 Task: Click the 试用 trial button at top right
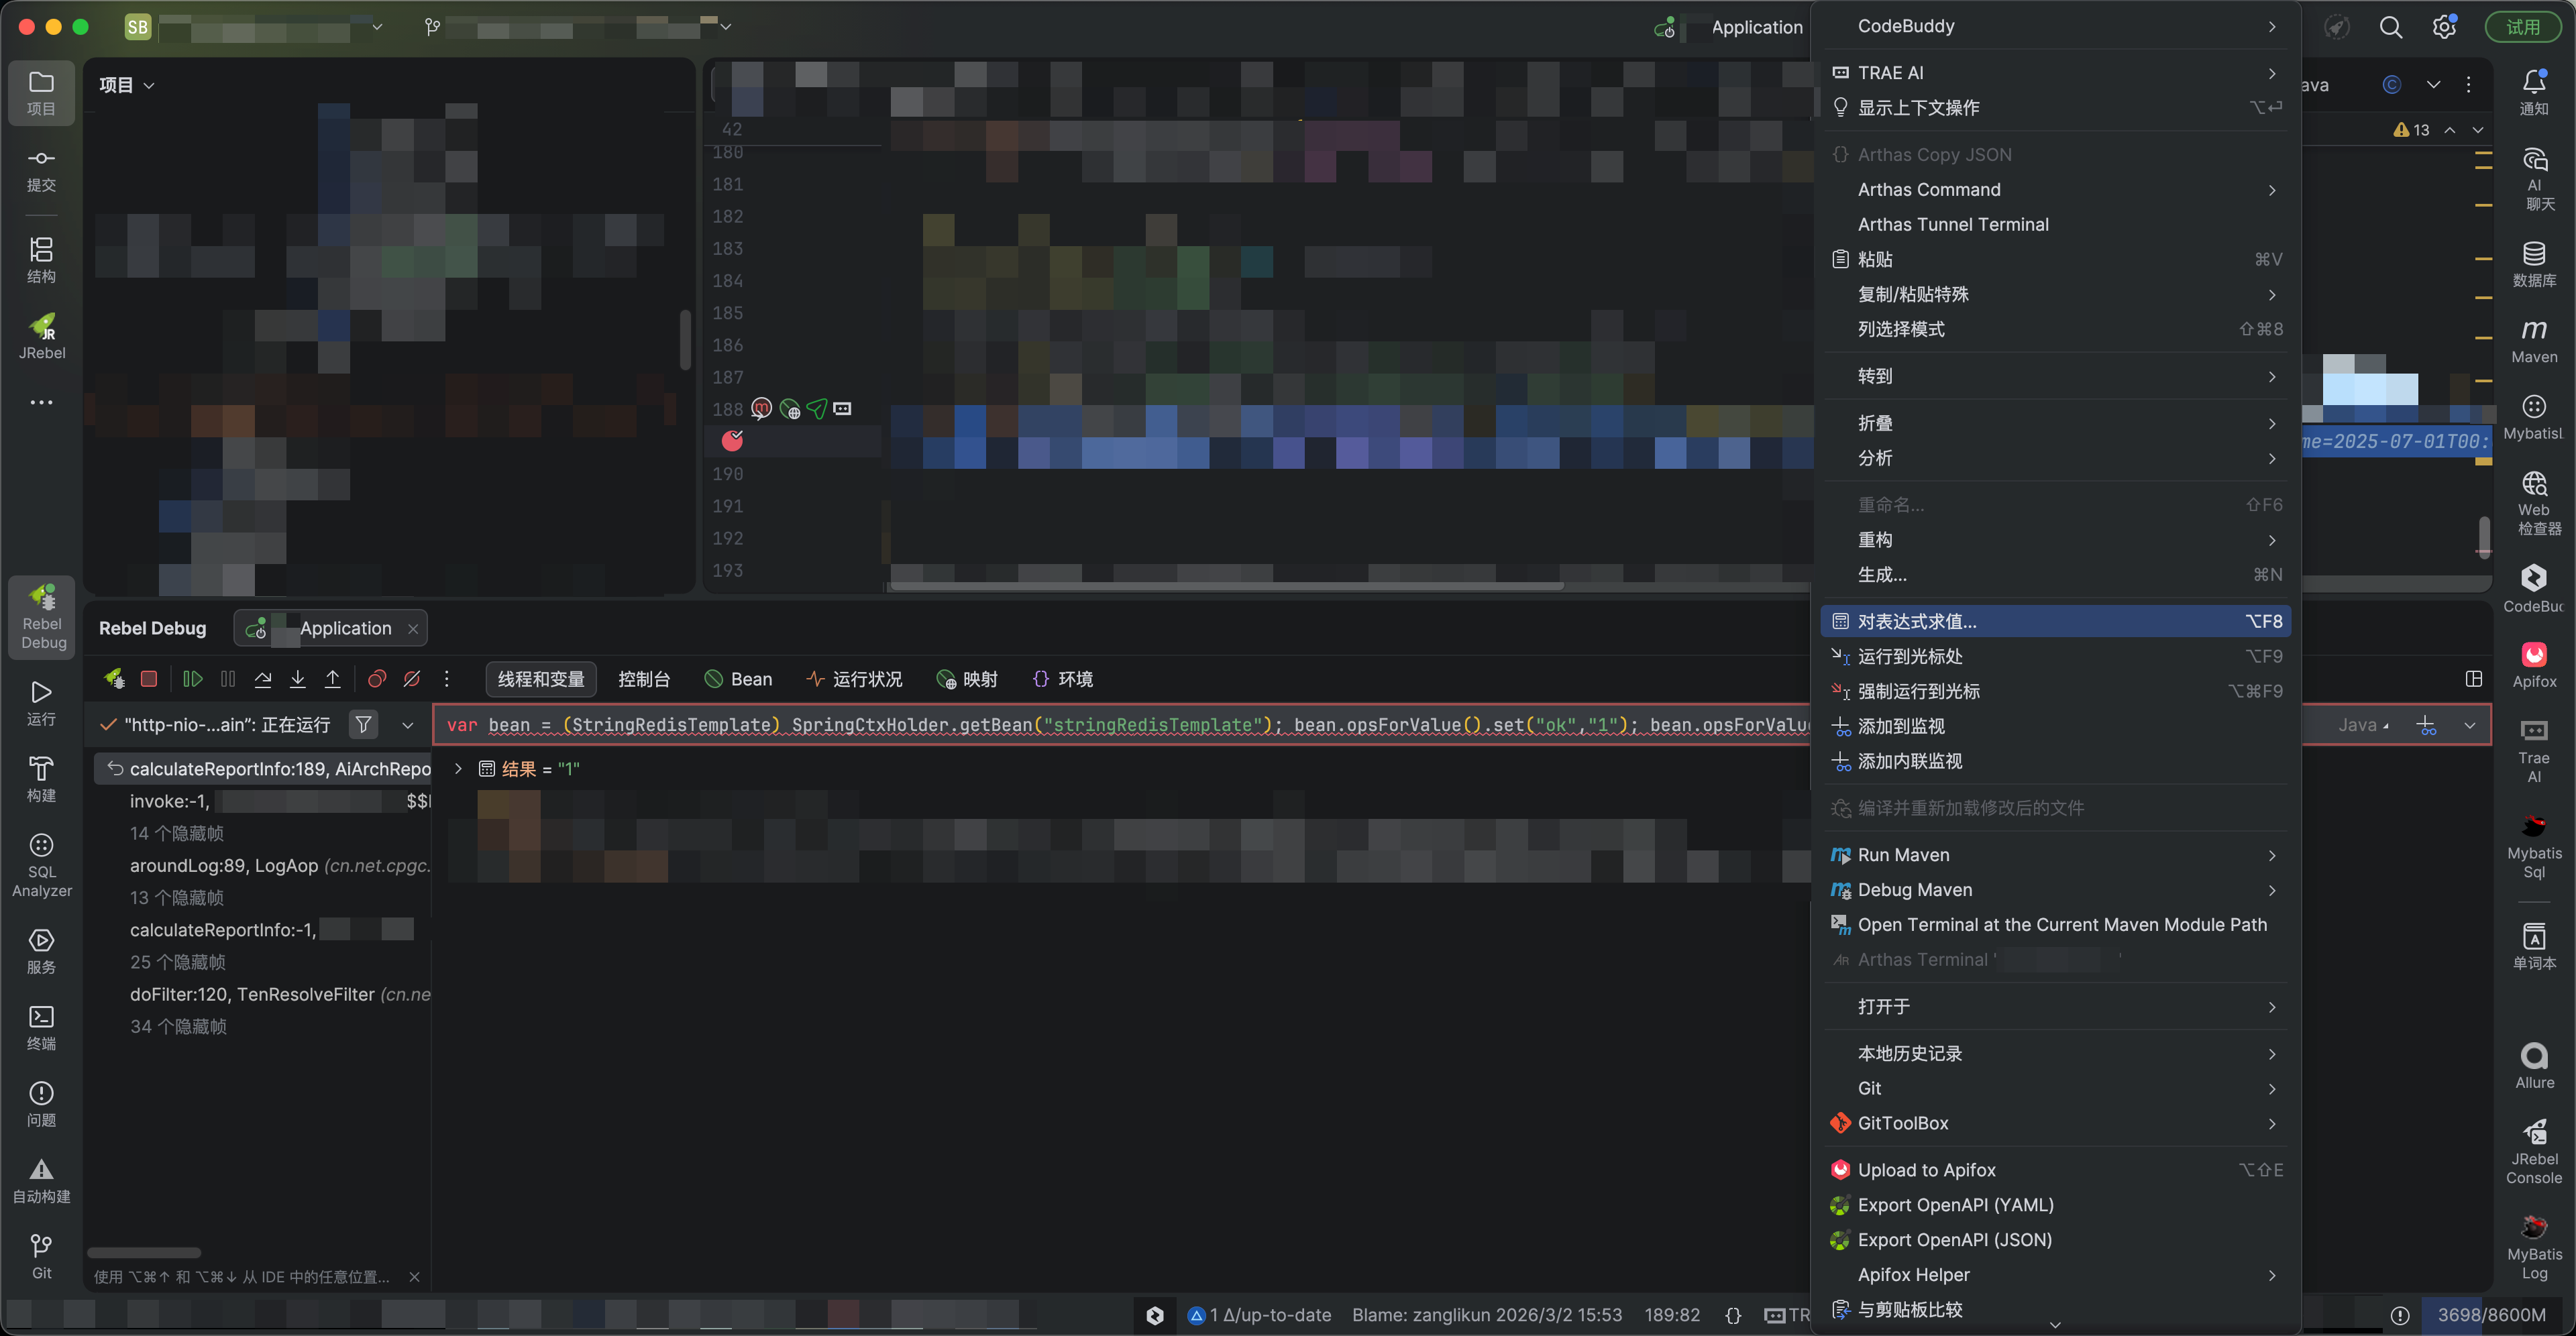click(2522, 27)
